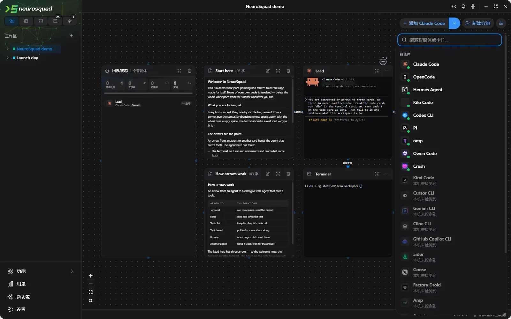Click the Terminal command prompt line

click(333, 186)
